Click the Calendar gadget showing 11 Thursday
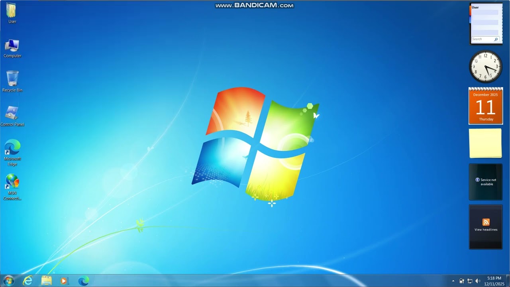Screen dimensions: 510x287 click(x=486, y=106)
